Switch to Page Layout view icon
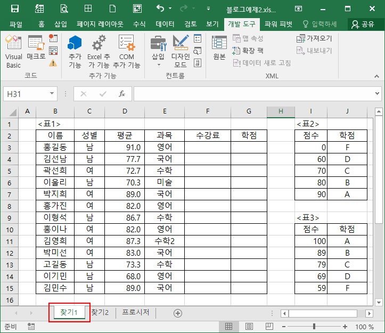Screen dimensions: 385x333 point(249,327)
